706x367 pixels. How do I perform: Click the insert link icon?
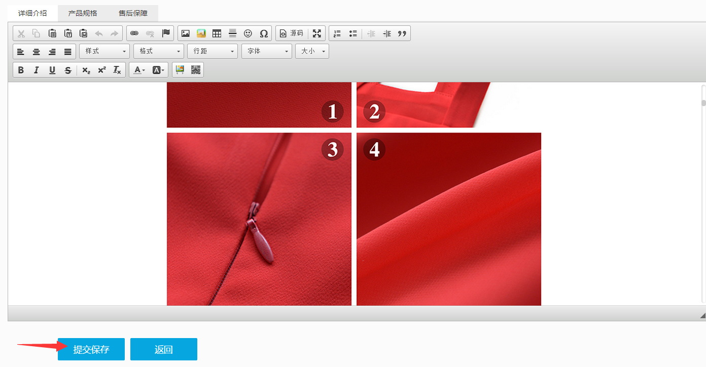click(x=134, y=34)
